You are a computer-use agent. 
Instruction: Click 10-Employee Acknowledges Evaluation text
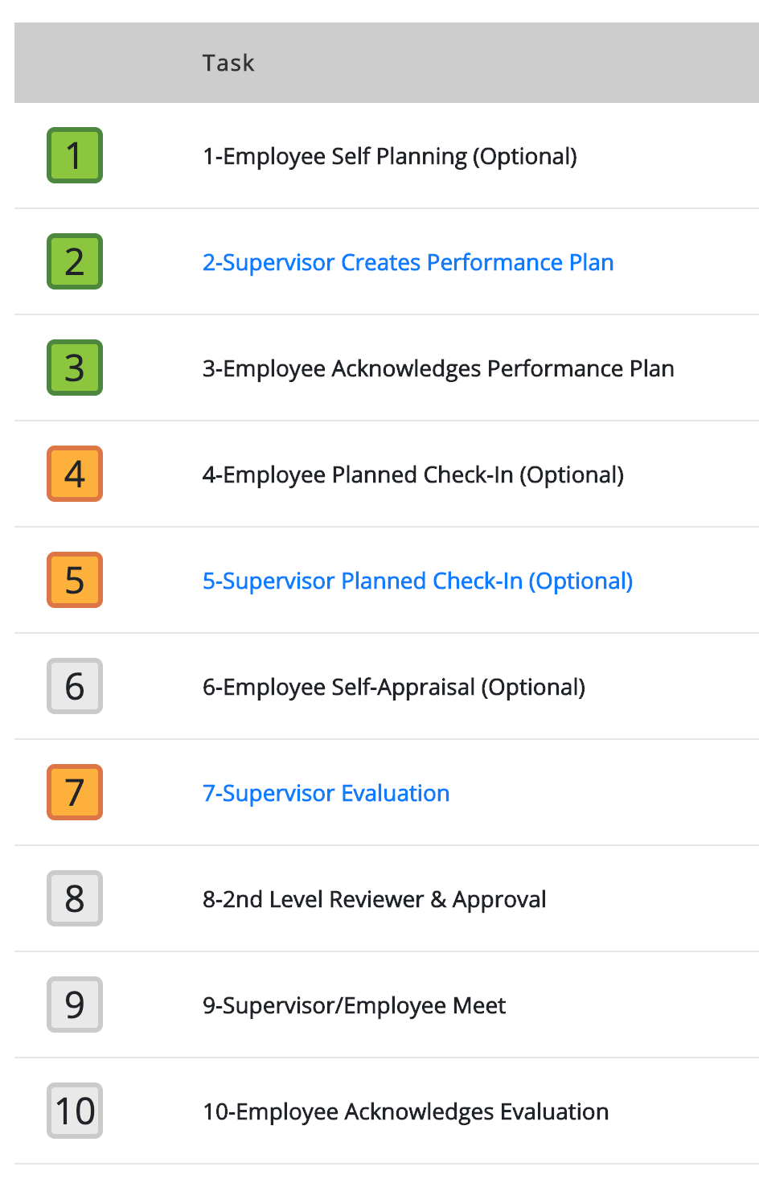tap(406, 1111)
